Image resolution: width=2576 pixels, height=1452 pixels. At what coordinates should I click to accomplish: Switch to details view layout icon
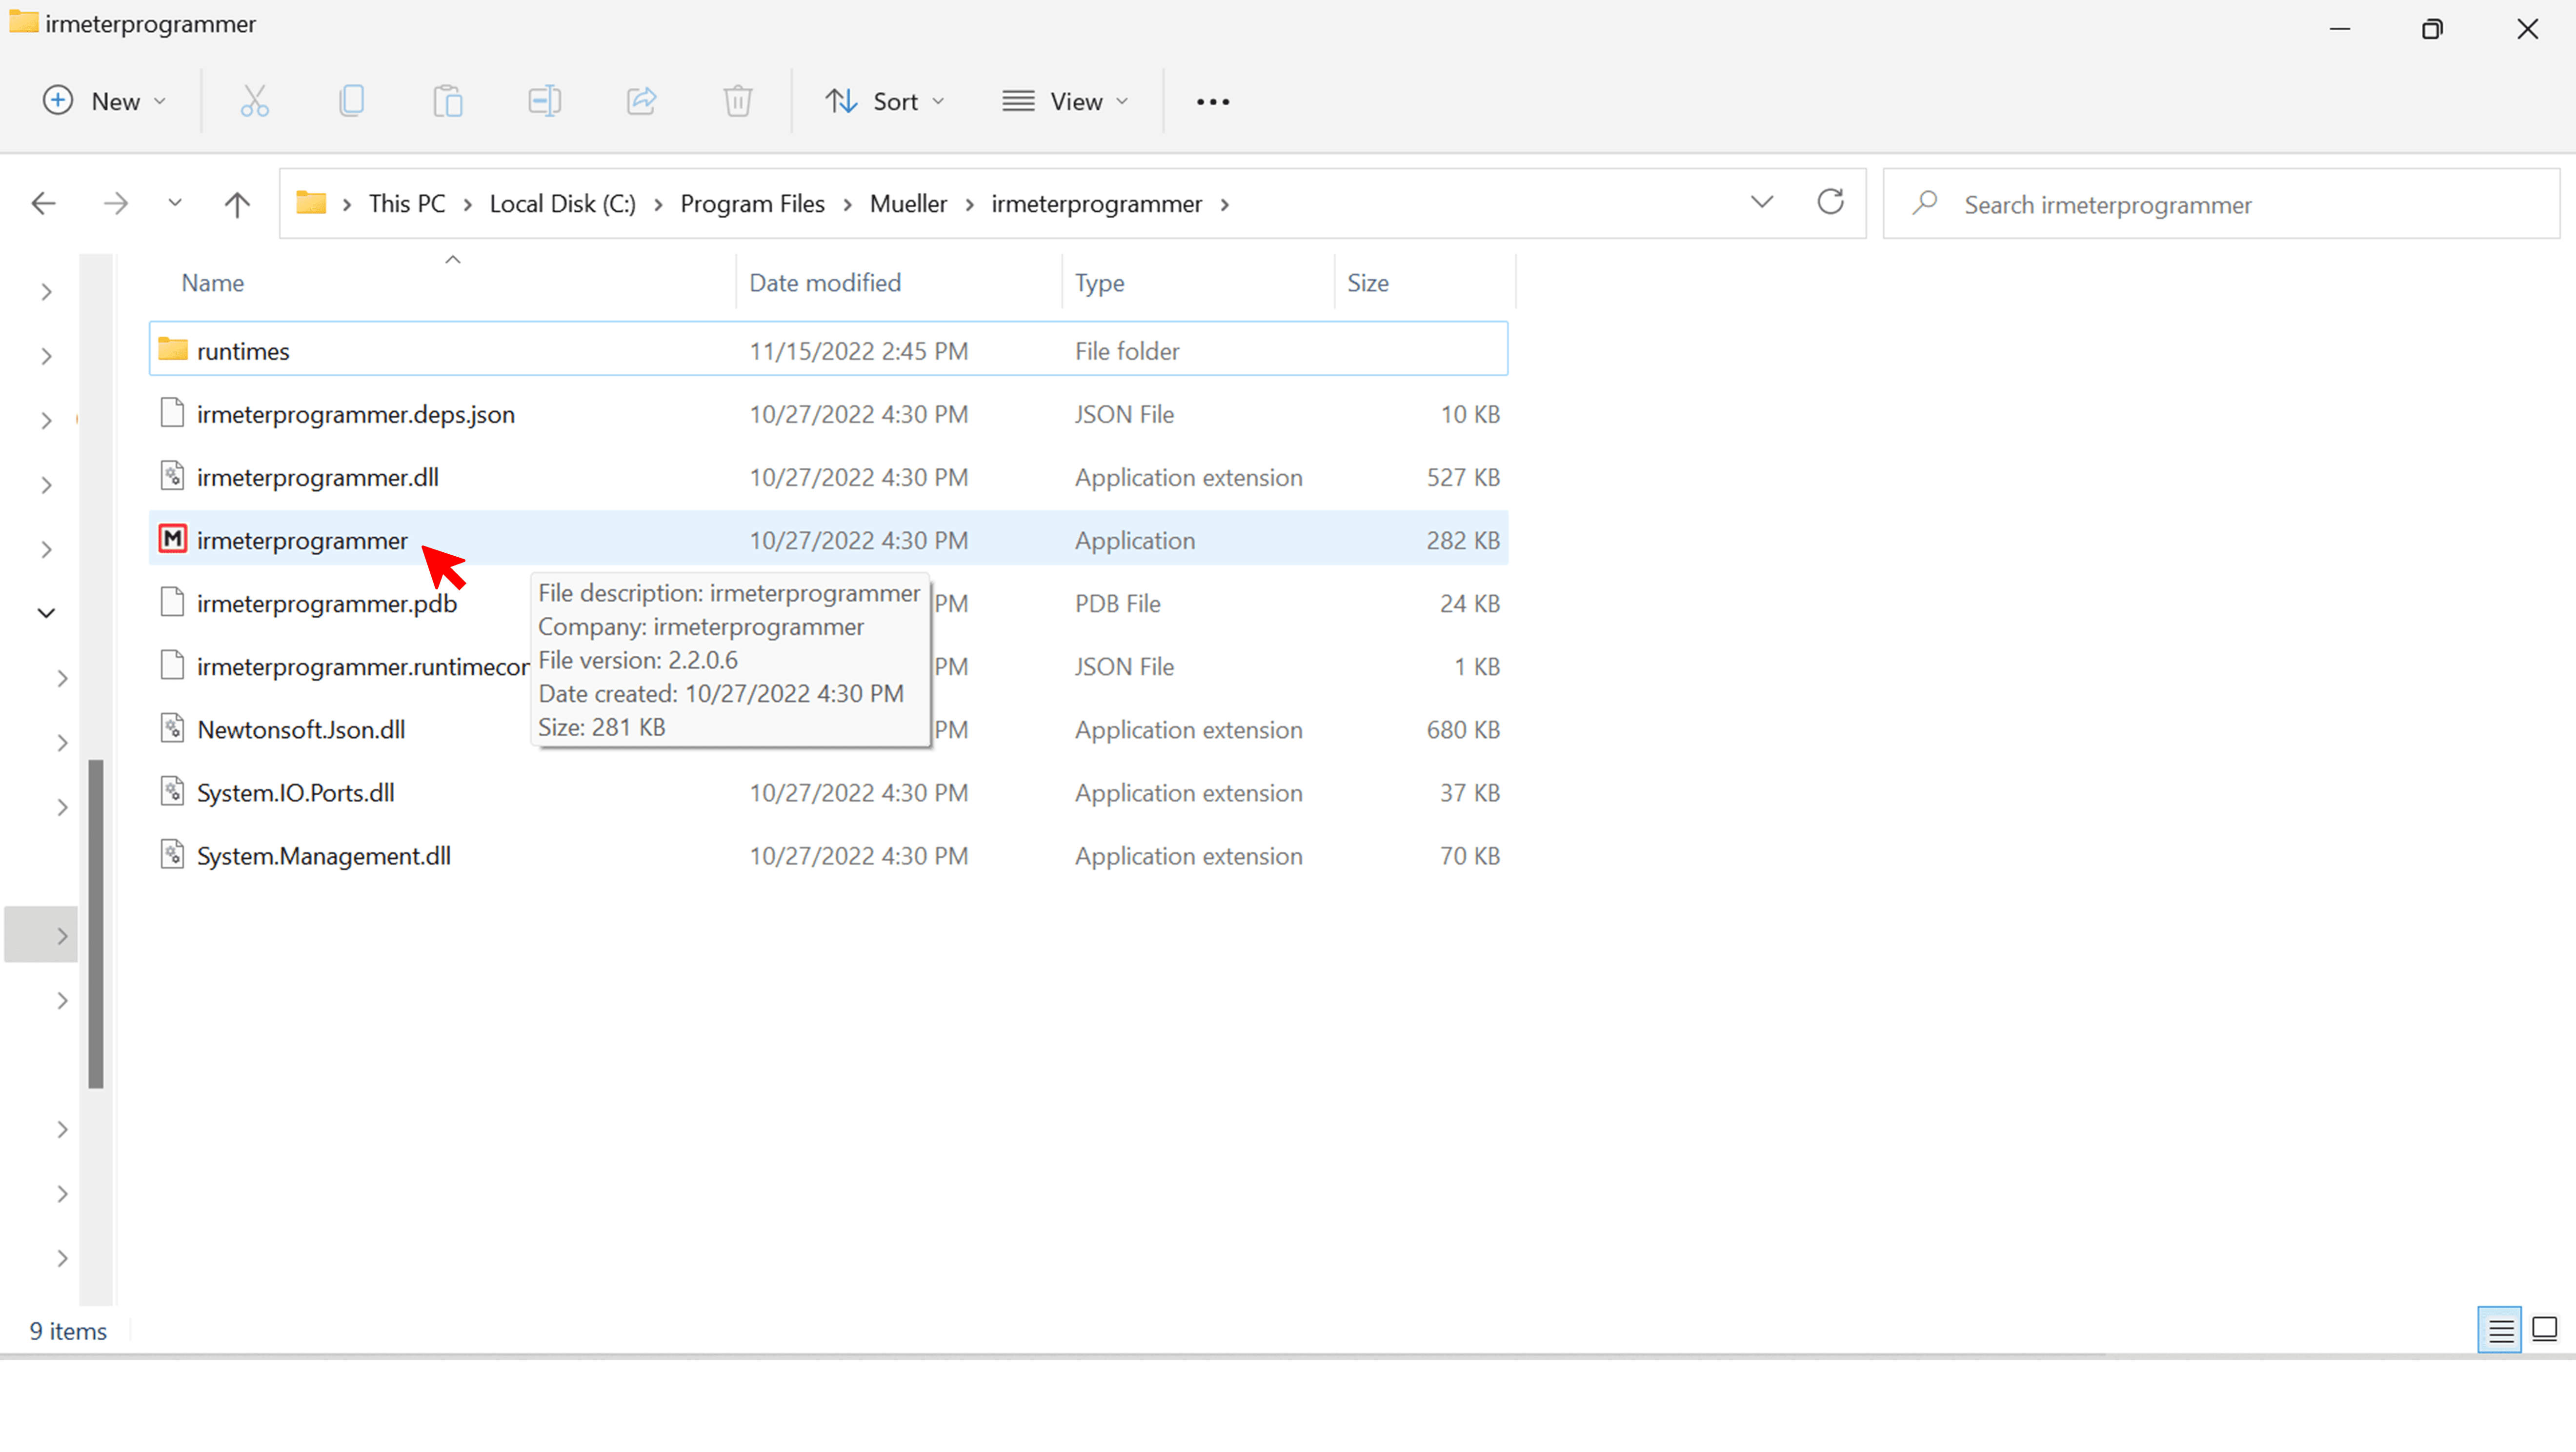[x=2501, y=1331]
